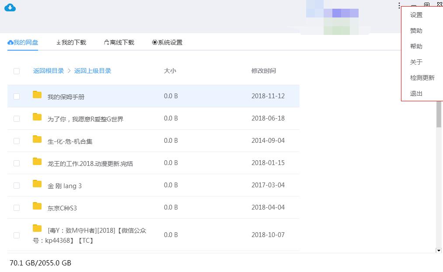Click folder icon beside 为了你，我愿意R爱整G世界
The width and height of the screenshot is (443, 272).
pyautogui.click(x=37, y=117)
